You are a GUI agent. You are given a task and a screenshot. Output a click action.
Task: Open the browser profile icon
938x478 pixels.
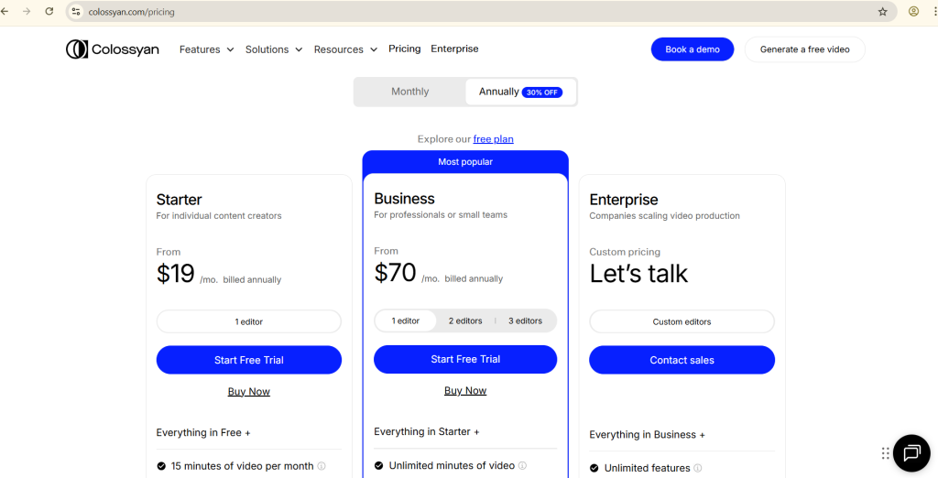(913, 12)
